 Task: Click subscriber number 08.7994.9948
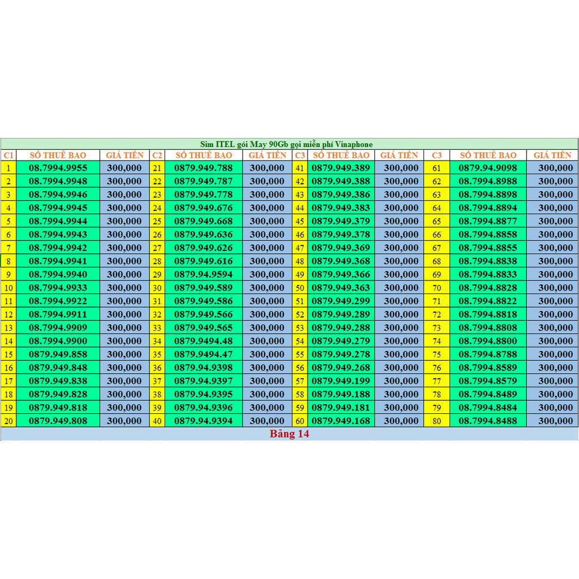[58, 181]
